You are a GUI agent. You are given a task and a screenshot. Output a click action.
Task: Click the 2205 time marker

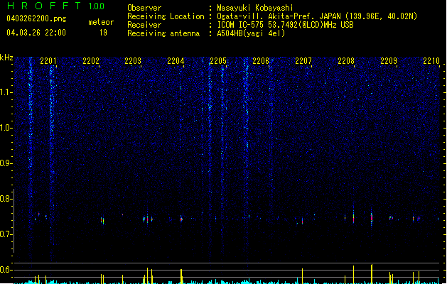[x=218, y=61]
